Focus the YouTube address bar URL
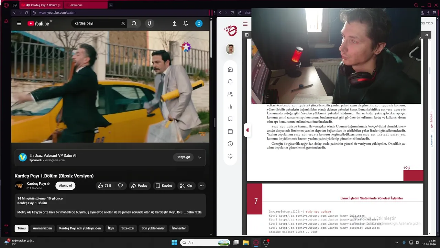 click(57, 13)
